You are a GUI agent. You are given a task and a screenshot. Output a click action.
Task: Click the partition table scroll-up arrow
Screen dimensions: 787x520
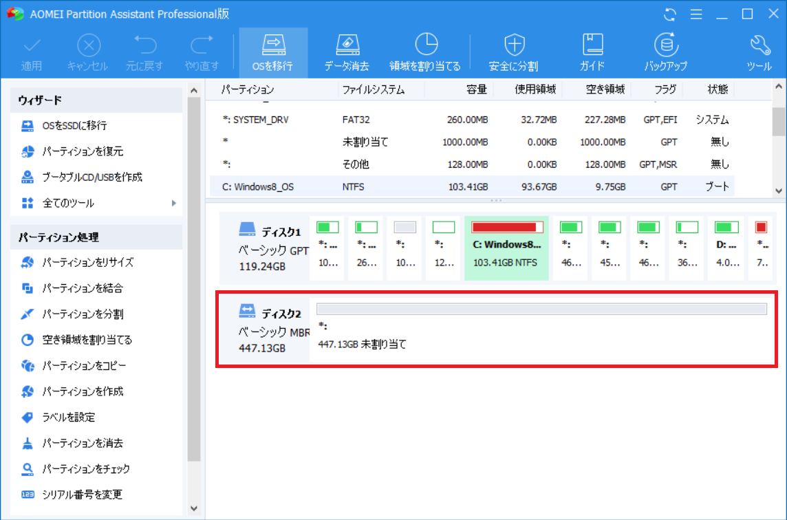point(779,87)
